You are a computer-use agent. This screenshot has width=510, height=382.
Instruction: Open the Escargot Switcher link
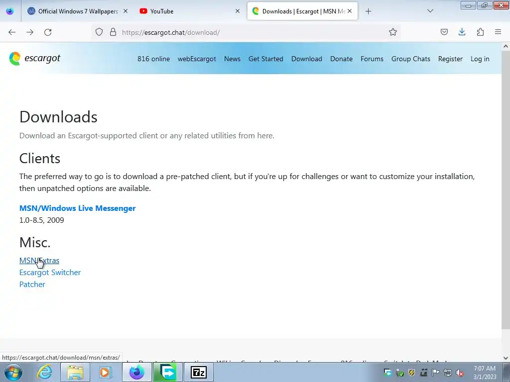tap(50, 273)
